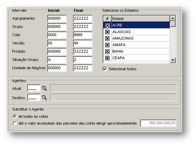Click the magnifier icon beside Atual field
196x146 pixels.
click(x=44, y=88)
